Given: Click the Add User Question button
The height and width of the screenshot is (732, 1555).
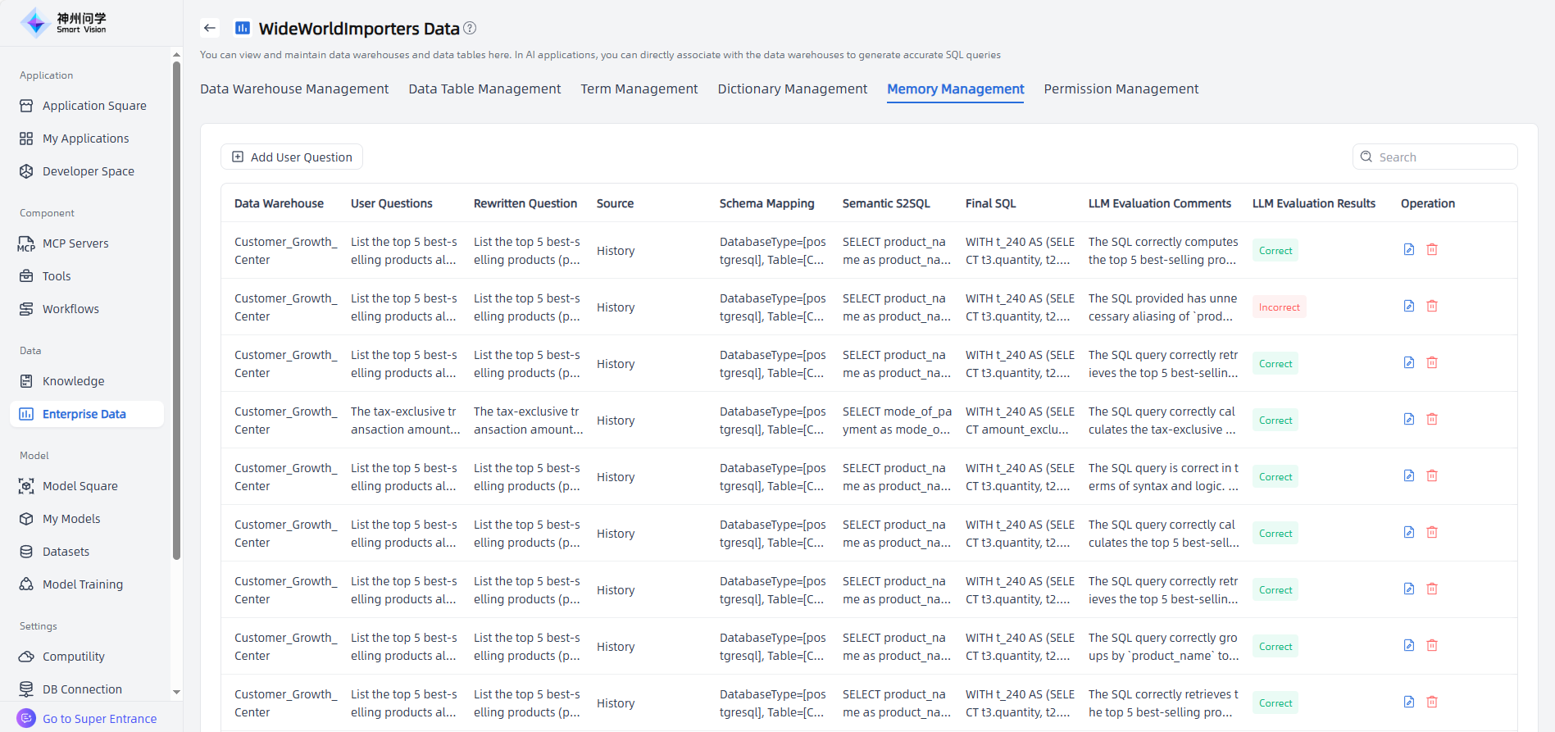Looking at the screenshot, I should click(292, 157).
